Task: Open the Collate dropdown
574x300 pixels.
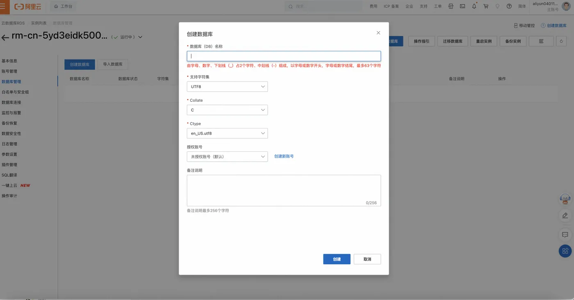Action: click(x=227, y=110)
